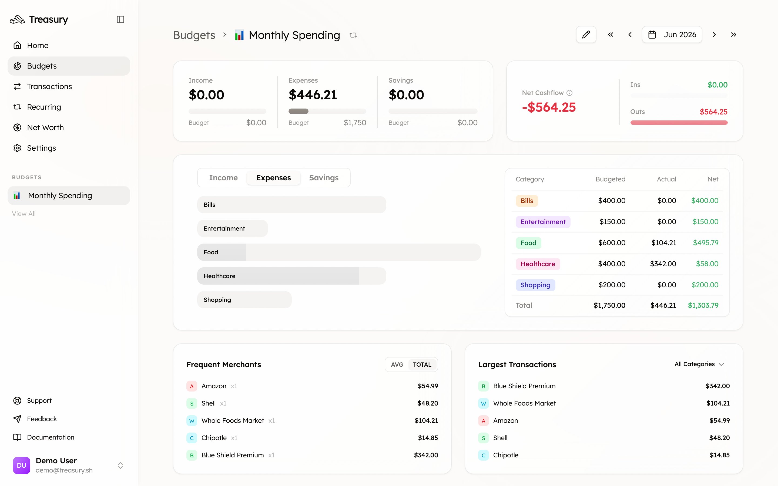
Task: Click the Home house icon
Action: 17,45
